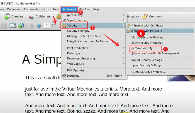Choose Import Security Settings
Image resolution: width=195 pixels, height=113 pixels.
[x=160, y=60]
